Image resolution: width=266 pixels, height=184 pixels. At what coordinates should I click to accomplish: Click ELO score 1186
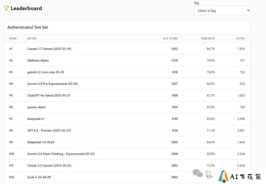tap(175, 96)
